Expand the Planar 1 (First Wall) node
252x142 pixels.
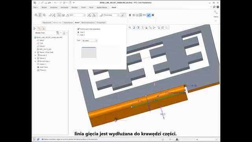[35, 52]
